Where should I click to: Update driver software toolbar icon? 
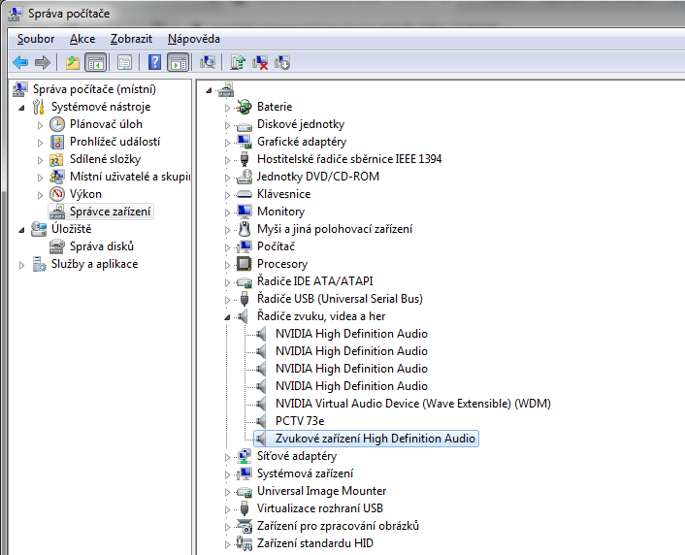coord(238,62)
